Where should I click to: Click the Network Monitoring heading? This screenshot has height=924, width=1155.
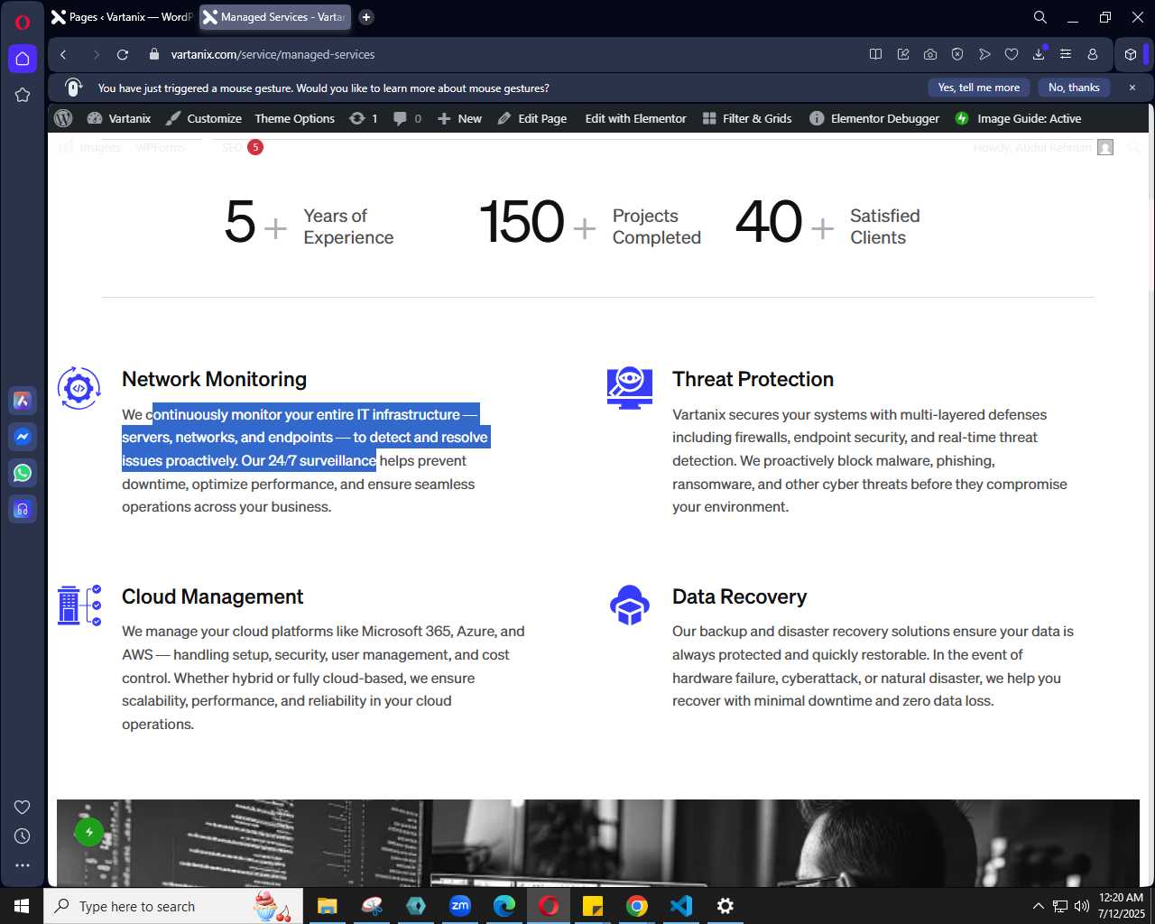click(215, 379)
